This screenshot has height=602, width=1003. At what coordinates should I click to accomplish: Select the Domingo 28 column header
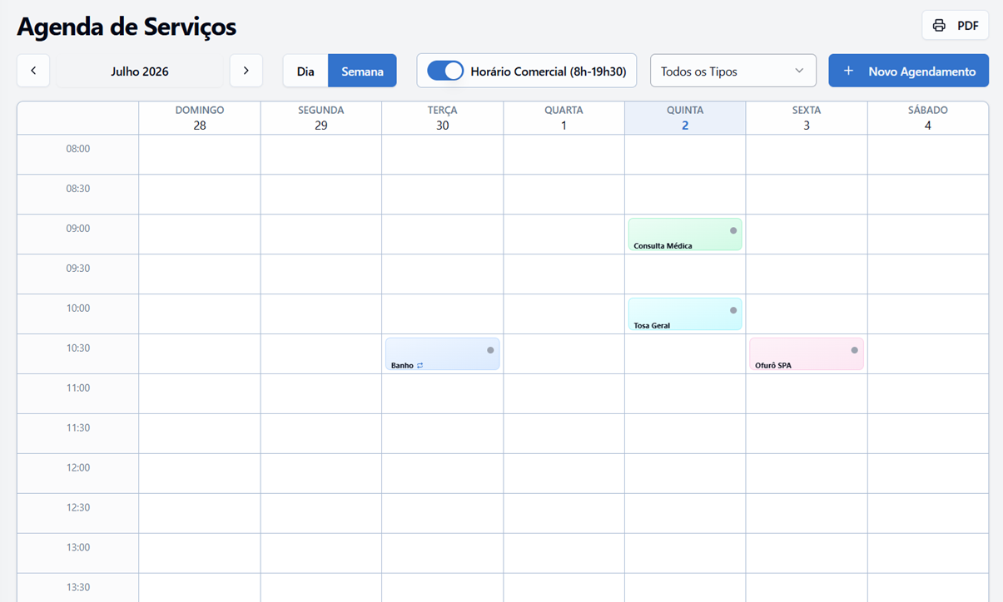[x=200, y=117]
